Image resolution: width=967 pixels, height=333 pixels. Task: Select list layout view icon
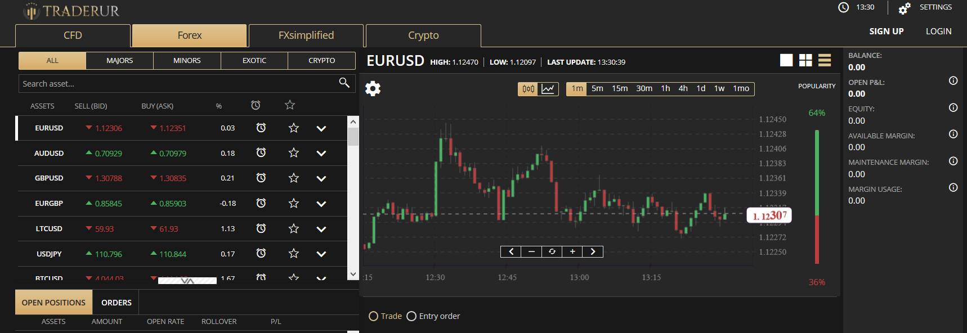(825, 60)
